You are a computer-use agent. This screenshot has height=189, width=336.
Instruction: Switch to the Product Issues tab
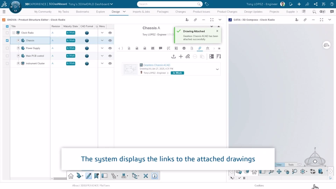[201, 12]
